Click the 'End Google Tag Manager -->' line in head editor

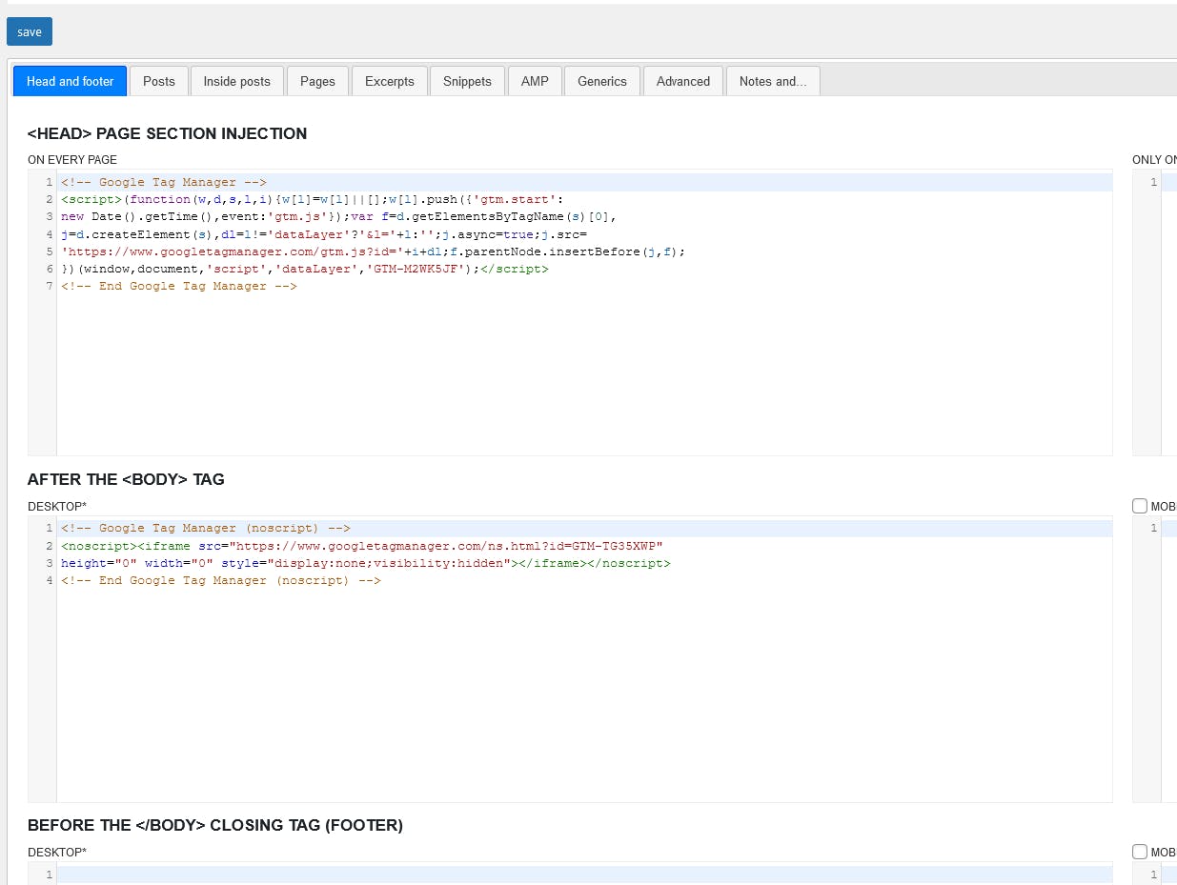[x=179, y=286]
